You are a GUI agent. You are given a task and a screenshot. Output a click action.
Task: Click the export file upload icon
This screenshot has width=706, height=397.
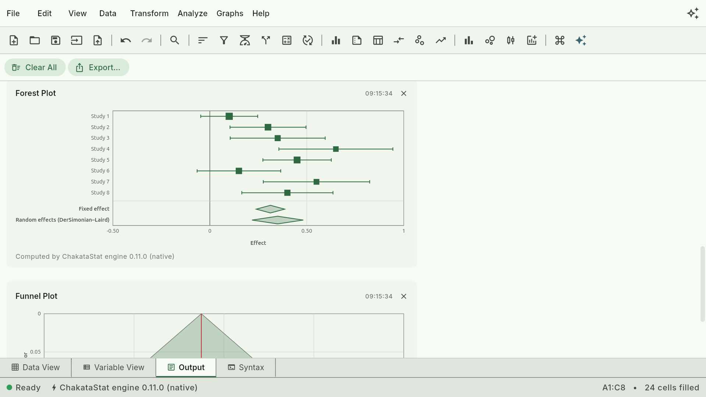pos(97,40)
